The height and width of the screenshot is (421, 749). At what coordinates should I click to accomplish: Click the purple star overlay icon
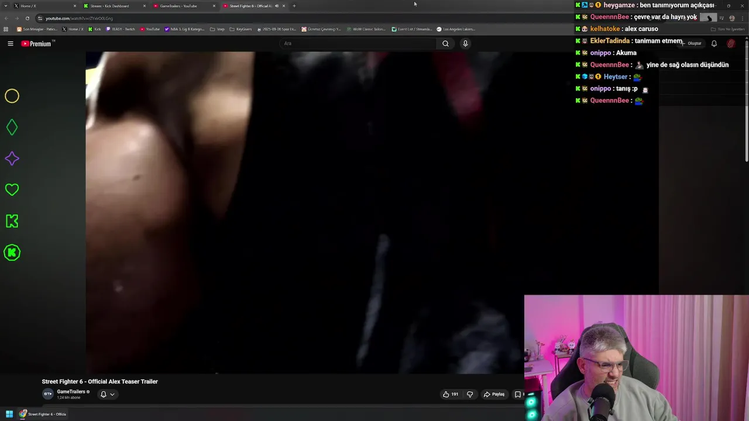tap(12, 158)
